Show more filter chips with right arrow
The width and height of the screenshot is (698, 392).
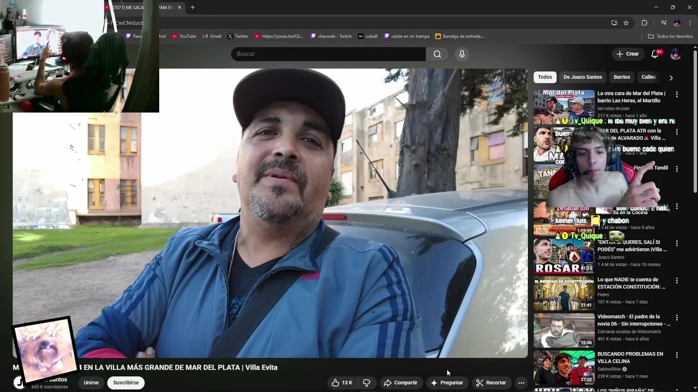(x=671, y=77)
